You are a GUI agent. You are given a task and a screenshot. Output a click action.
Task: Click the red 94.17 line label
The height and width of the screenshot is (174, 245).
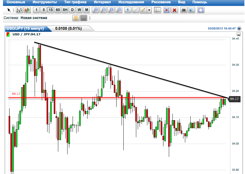pyautogui.click(x=16, y=94)
